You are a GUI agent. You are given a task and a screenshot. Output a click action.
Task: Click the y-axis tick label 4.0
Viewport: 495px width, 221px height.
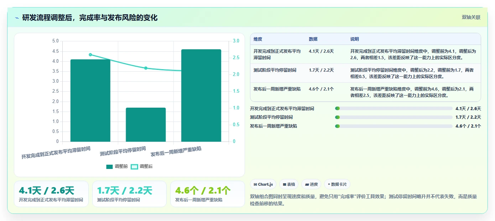56,61
